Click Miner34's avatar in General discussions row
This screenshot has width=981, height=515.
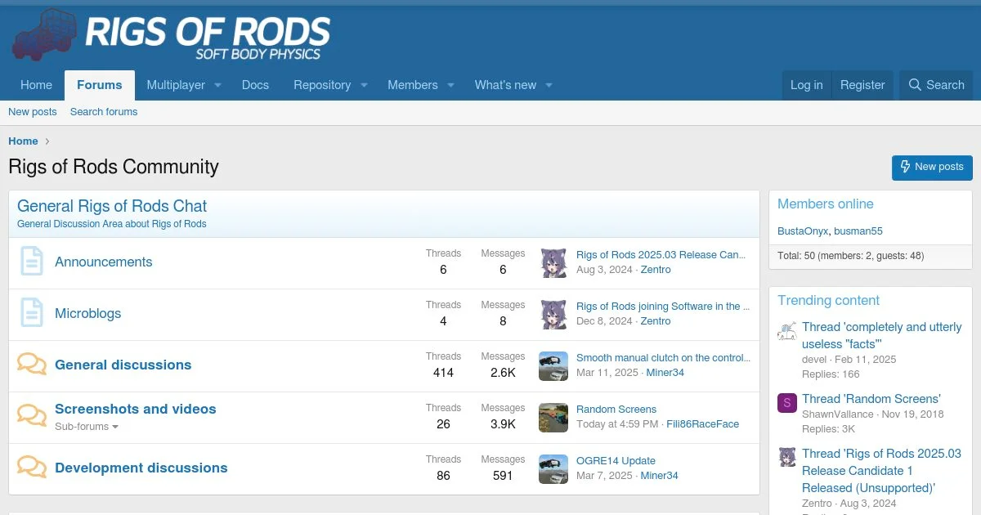pos(553,365)
